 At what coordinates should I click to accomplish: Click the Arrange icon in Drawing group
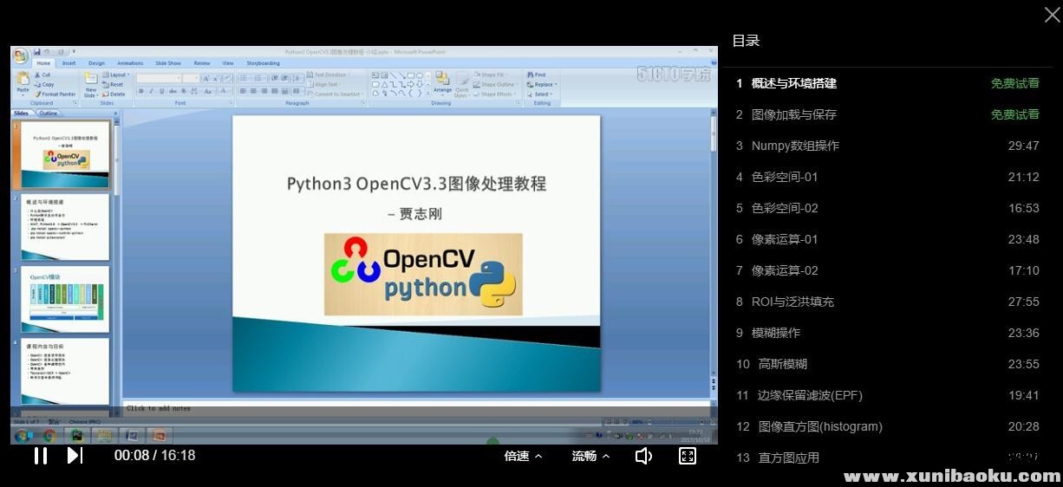click(x=442, y=82)
